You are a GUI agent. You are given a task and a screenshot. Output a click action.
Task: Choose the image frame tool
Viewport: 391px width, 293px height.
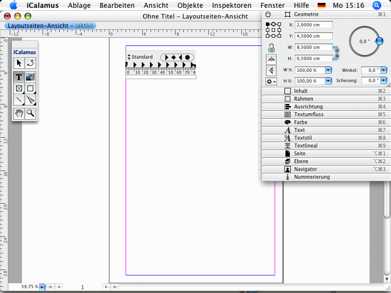pos(30,77)
